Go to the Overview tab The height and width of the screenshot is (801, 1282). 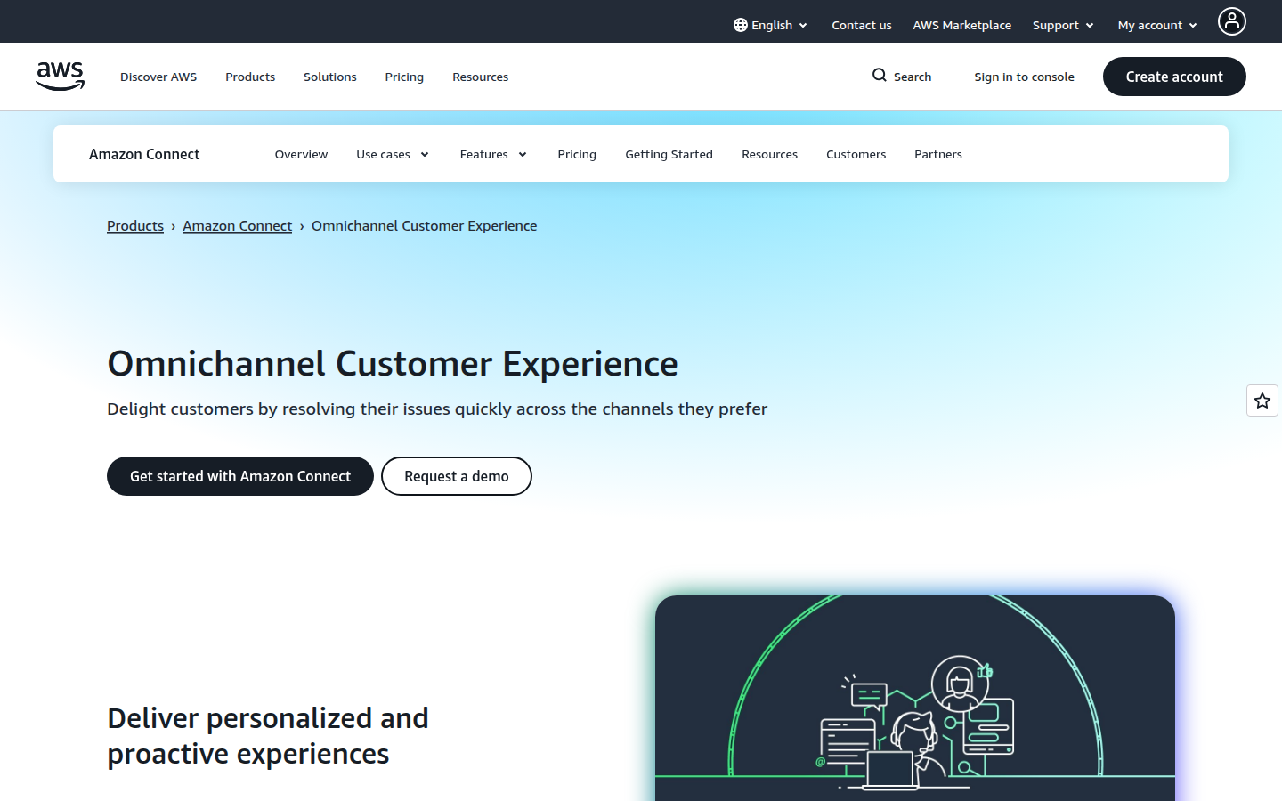301,154
